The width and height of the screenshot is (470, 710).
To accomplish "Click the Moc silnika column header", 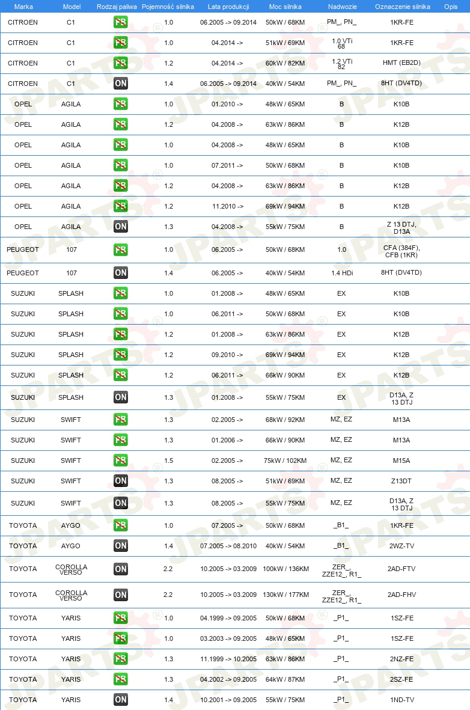I will pyautogui.click(x=285, y=7).
